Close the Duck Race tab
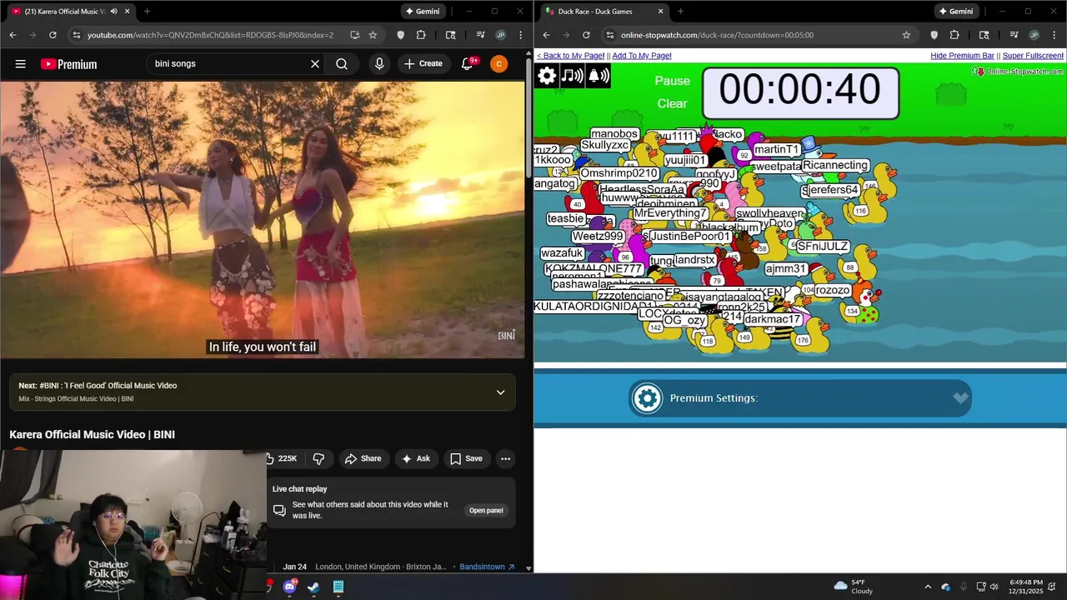The width and height of the screenshot is (1067, 600). pos(660,12)
